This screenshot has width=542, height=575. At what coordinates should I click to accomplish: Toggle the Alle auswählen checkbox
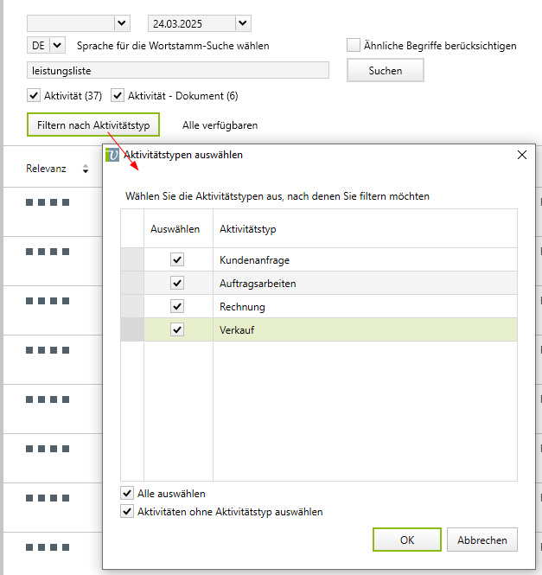[128, 494]
